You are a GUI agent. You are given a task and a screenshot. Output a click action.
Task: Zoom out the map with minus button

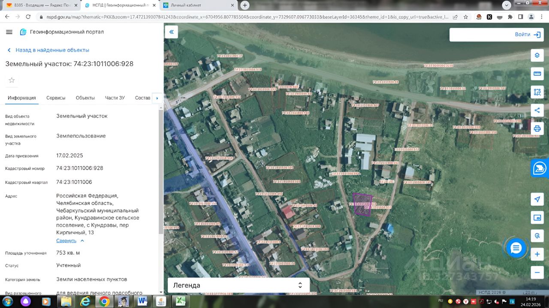537,272
